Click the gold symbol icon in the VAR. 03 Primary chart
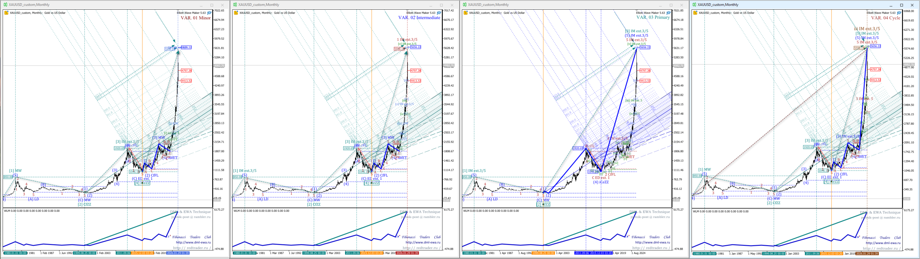Viewport: 920px width, 259px height. (465, 13)
